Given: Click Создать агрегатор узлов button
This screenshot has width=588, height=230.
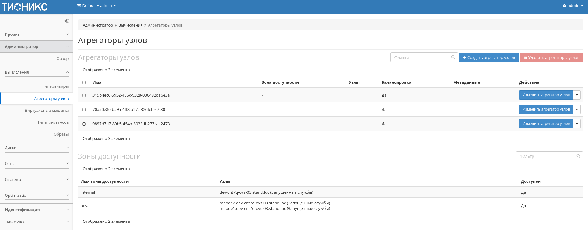Looking at the screenshot, I should 489,57.
